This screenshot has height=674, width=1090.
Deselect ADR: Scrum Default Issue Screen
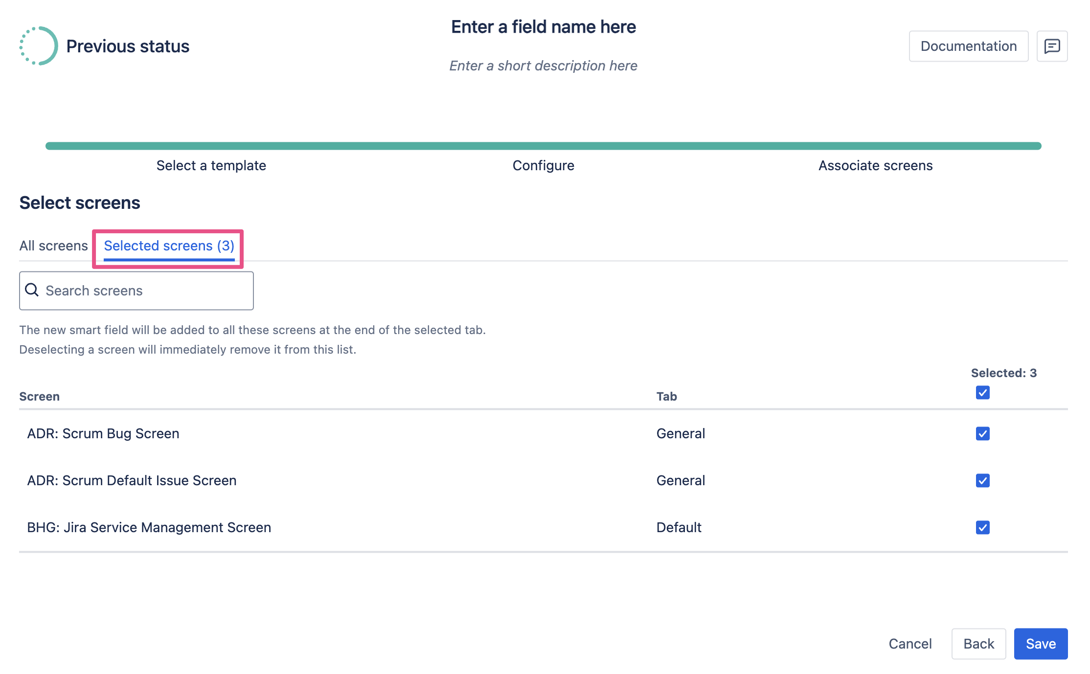pos(982,480)
